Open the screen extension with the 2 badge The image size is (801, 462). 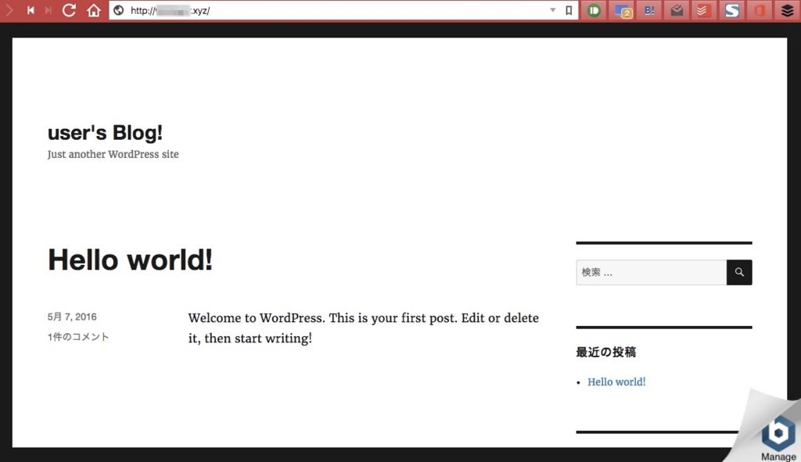coord(623,10)
